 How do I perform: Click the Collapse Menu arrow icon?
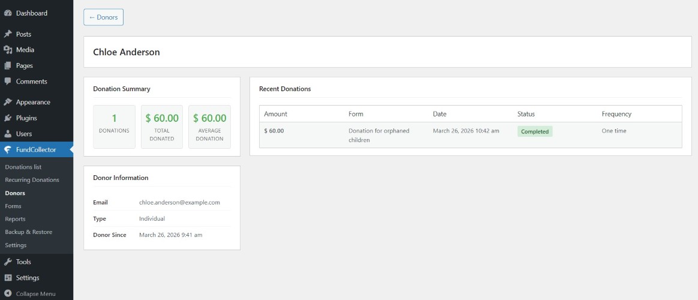pyautogui.click(x=8, y=294)
